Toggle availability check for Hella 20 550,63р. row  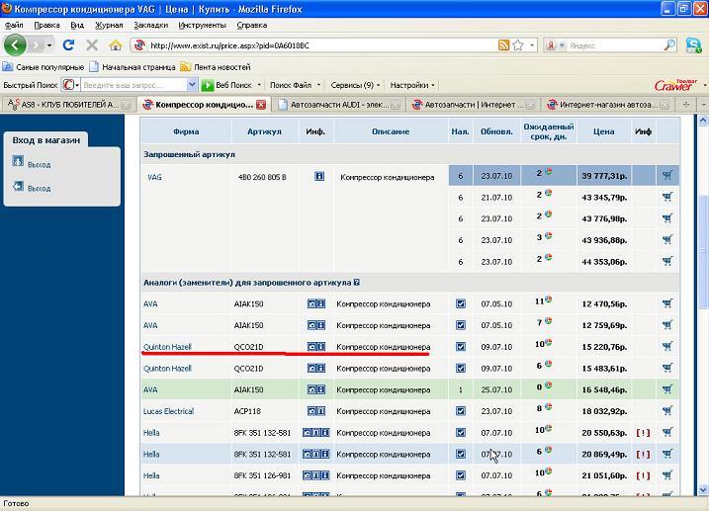461,432
